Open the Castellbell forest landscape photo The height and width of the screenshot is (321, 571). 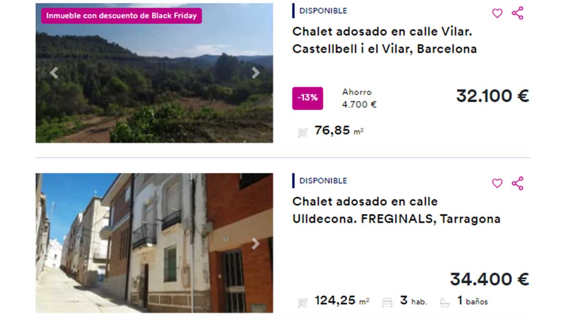[x=154, y=73]
